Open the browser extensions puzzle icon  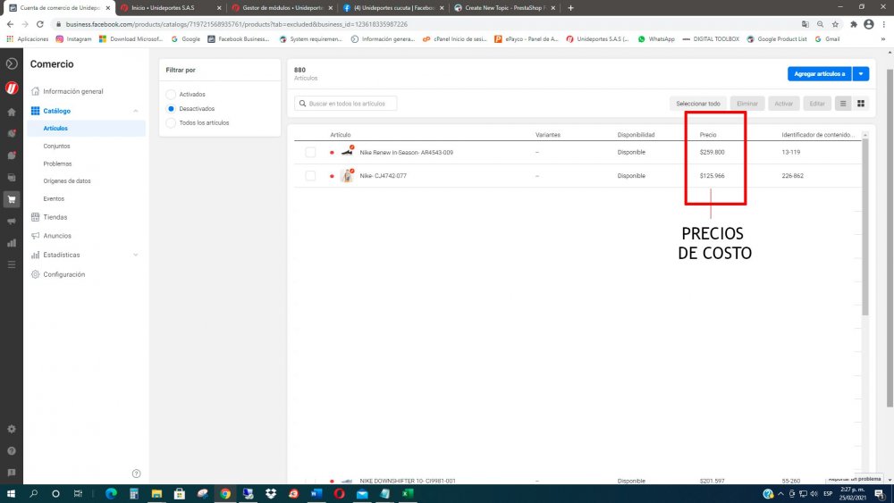coord(854,24)
